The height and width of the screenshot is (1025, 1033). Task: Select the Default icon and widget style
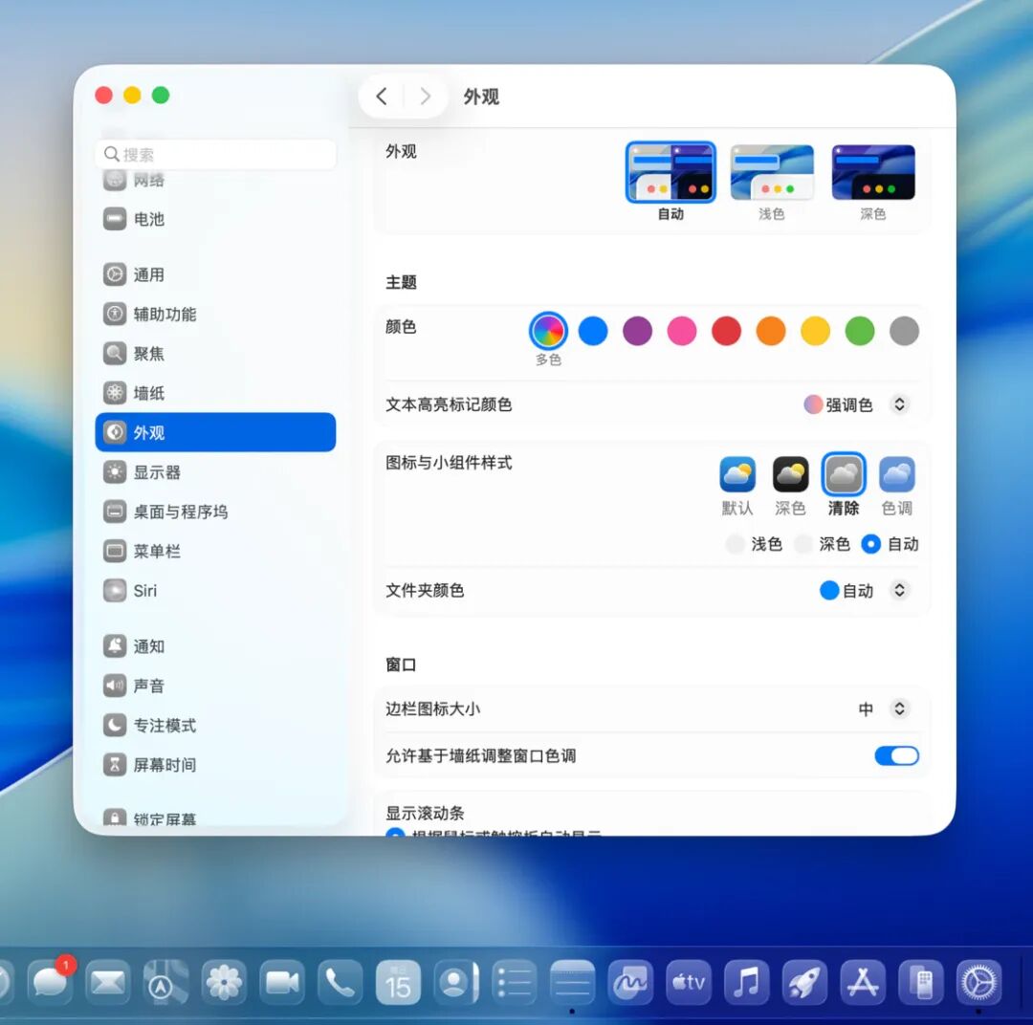[737, 474]
